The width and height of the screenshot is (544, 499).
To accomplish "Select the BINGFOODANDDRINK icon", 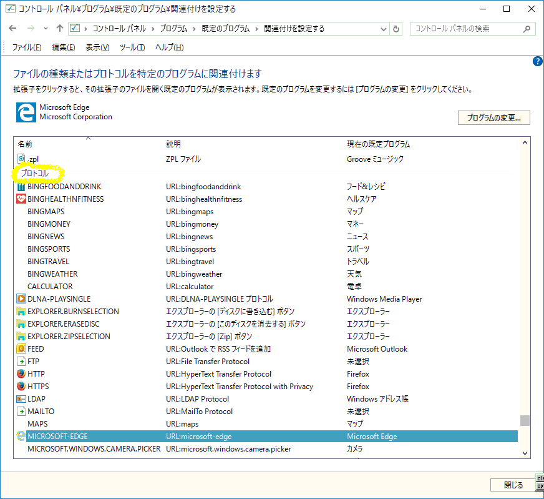I will pos(21,187).
